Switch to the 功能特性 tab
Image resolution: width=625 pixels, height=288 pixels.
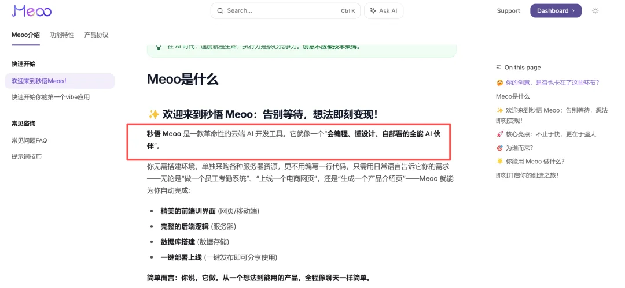click(62, 35)
